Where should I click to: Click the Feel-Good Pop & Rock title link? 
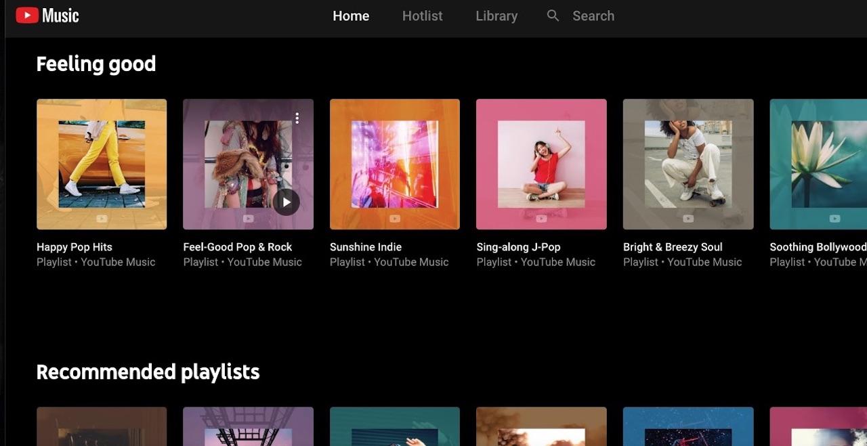(x=238, y=247)
